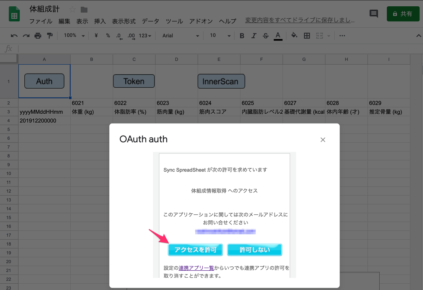The height and width of the screenshot is (290, 423).
Task: Open the 123 number format dropdown
Action: click(x=145, y=36)
